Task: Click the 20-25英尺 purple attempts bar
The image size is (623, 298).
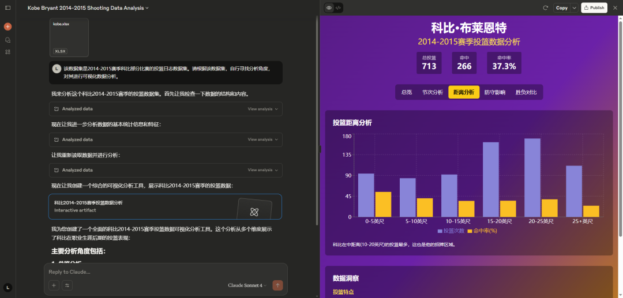Action: point(532,178)
